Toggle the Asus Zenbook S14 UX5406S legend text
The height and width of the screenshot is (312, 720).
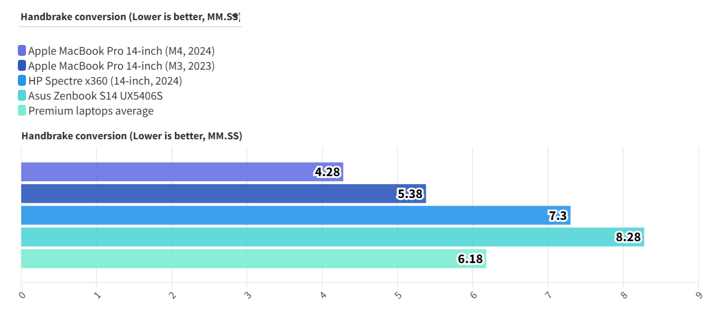(95, 96)
